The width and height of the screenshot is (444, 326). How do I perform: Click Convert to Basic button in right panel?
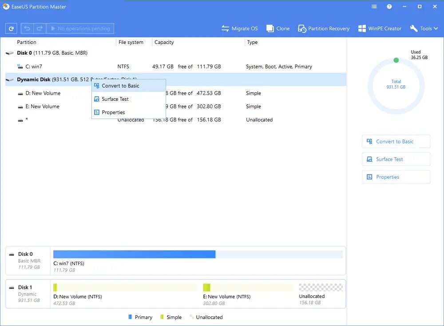pos(396,142)
